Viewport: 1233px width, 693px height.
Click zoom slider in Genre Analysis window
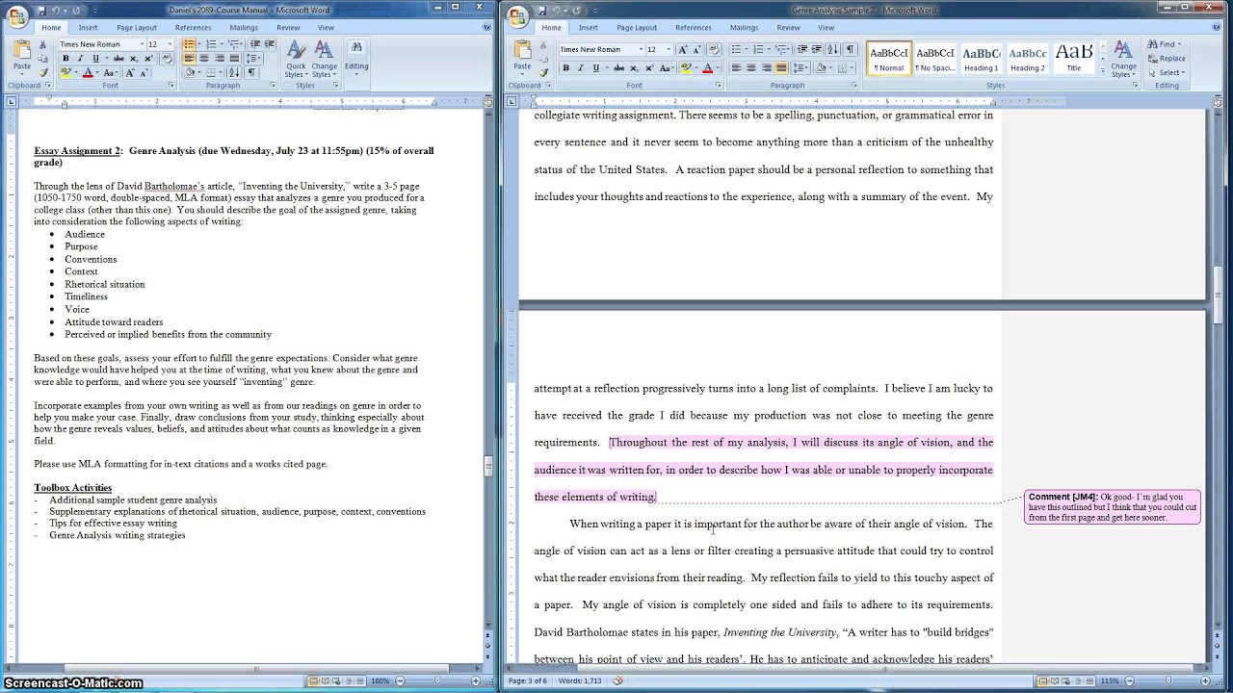[x=1167, y=680]
